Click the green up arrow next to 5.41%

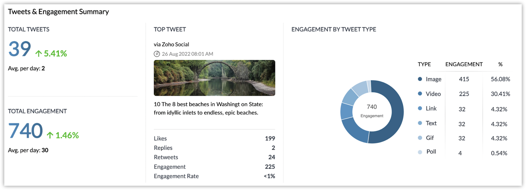[x=39, y=53]
